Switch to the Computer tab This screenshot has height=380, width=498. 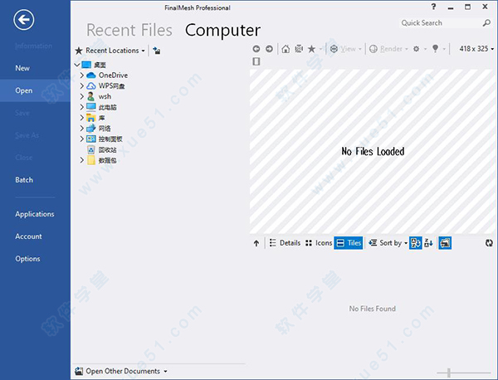click(x=222, y=30)
